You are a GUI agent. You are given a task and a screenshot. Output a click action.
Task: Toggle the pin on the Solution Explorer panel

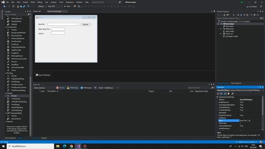[260, 12]
